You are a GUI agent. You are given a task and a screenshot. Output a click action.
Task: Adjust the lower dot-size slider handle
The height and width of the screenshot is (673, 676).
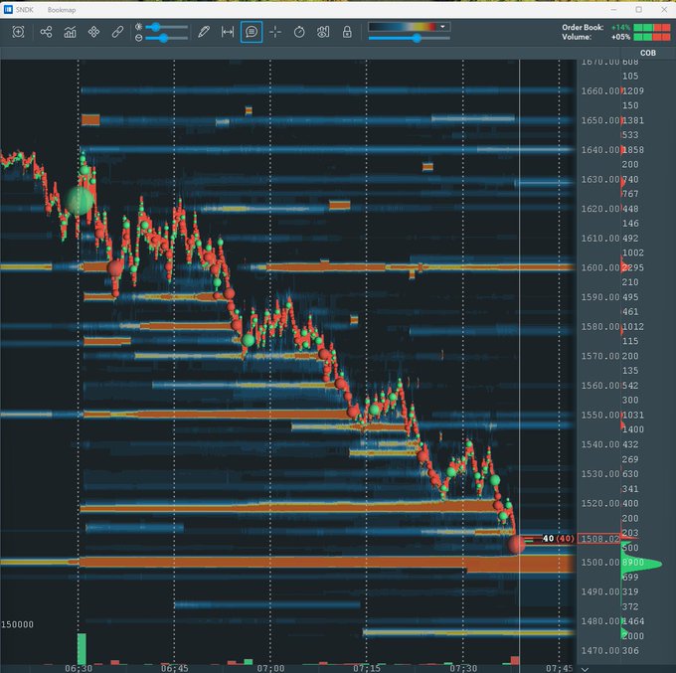(163, 38)
